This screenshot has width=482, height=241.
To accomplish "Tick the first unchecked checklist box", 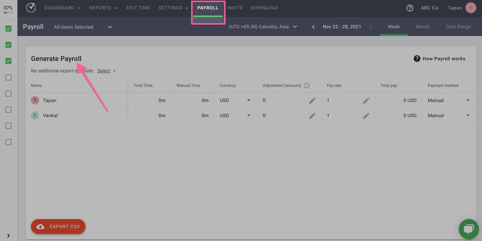I will pos(8,77).
